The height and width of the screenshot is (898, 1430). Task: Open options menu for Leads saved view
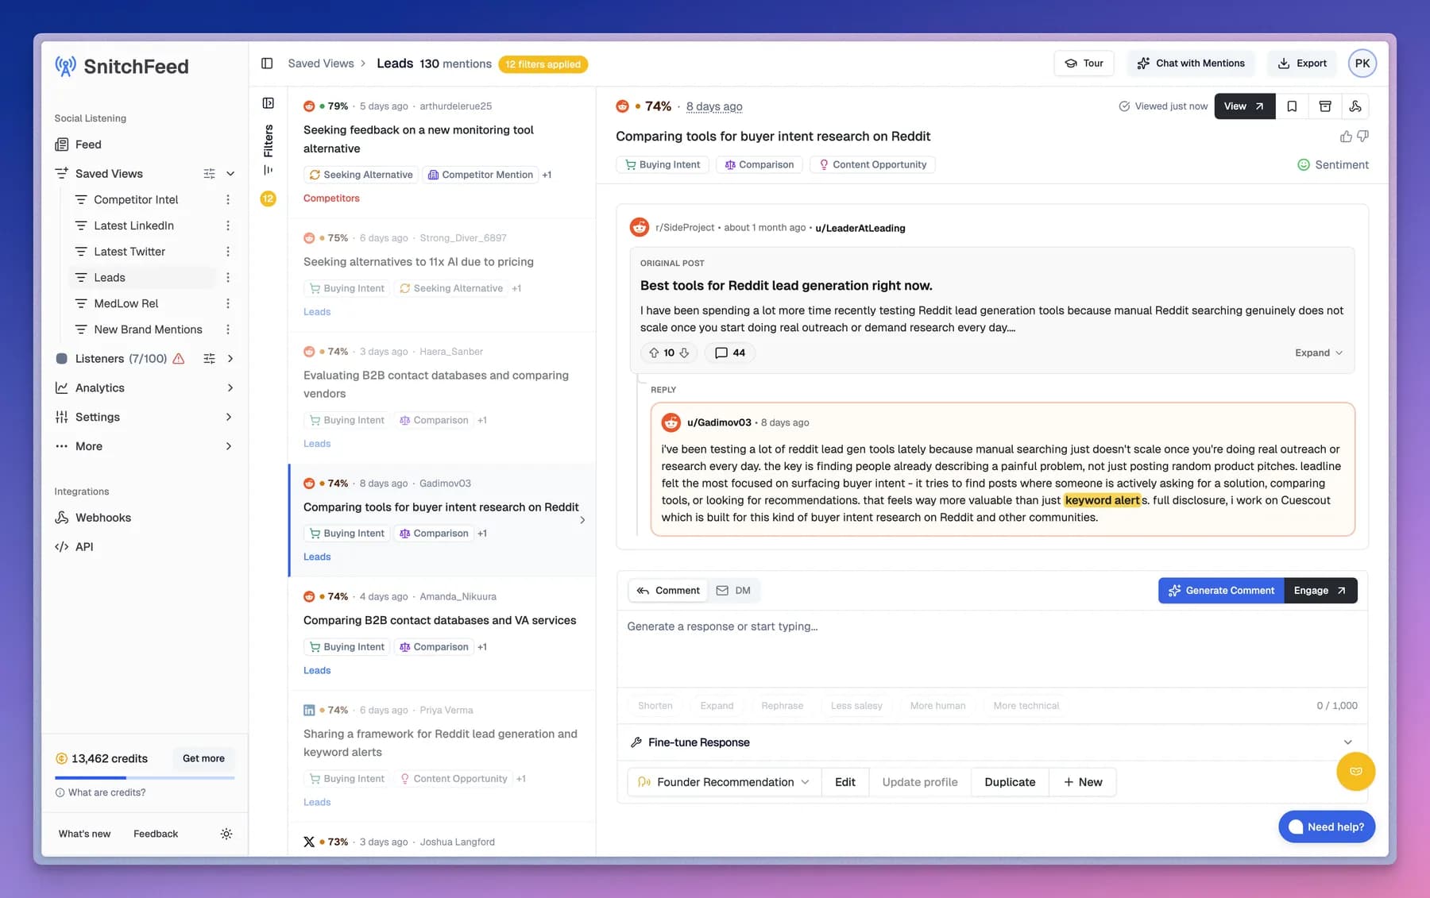click(228, 278)
